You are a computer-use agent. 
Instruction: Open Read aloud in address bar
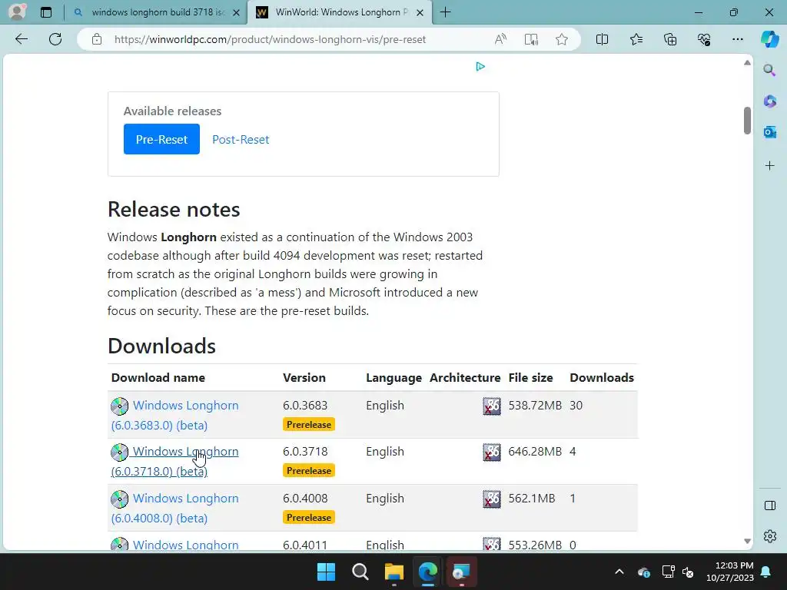(x=500, y=39)
